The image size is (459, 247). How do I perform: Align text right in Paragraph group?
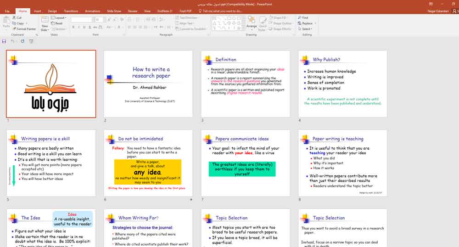(x=140, y=27)
